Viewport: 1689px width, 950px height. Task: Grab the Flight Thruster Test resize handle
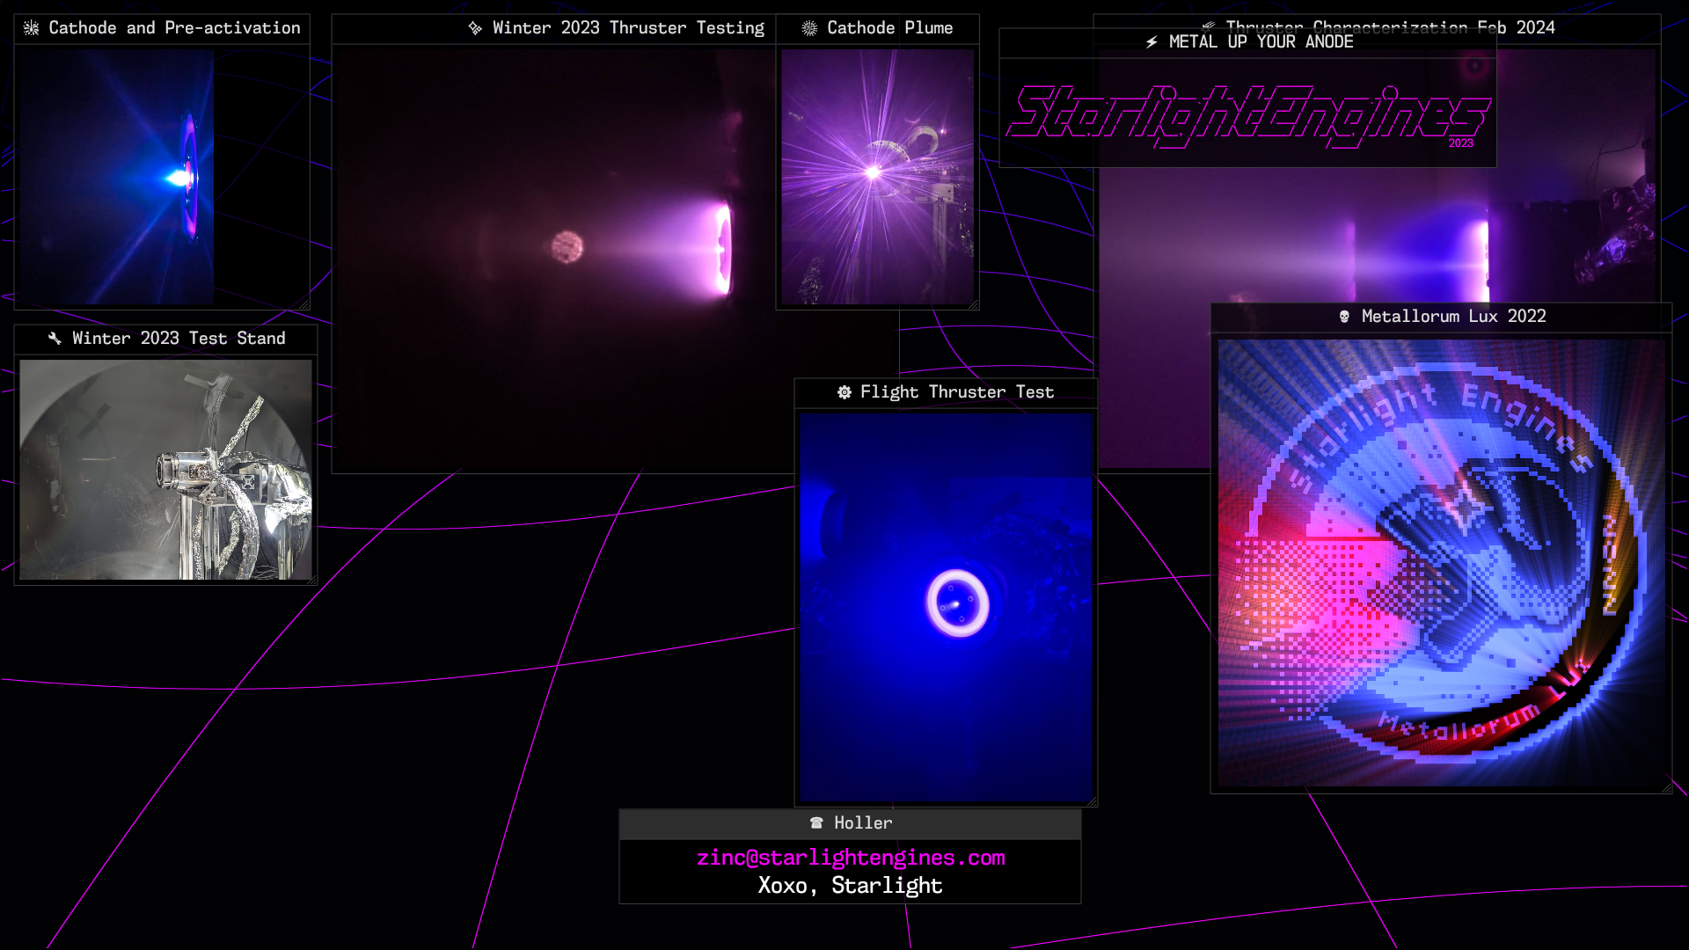click(x=1092, y=801)
